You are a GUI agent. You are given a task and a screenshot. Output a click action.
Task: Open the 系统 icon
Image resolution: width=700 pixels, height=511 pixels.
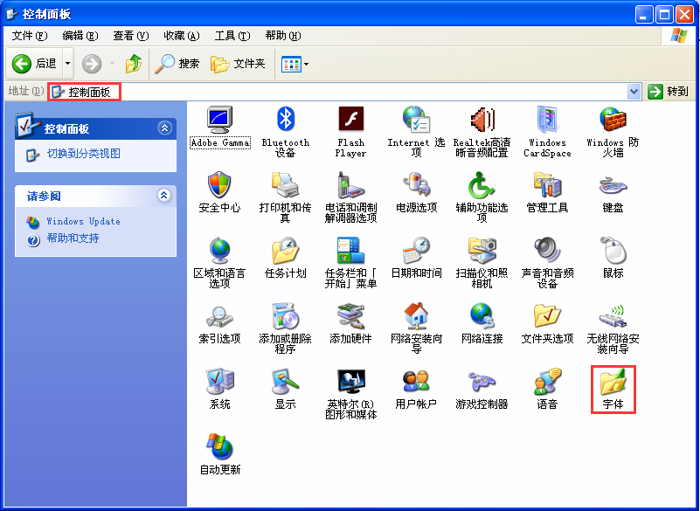pos(219,382)
